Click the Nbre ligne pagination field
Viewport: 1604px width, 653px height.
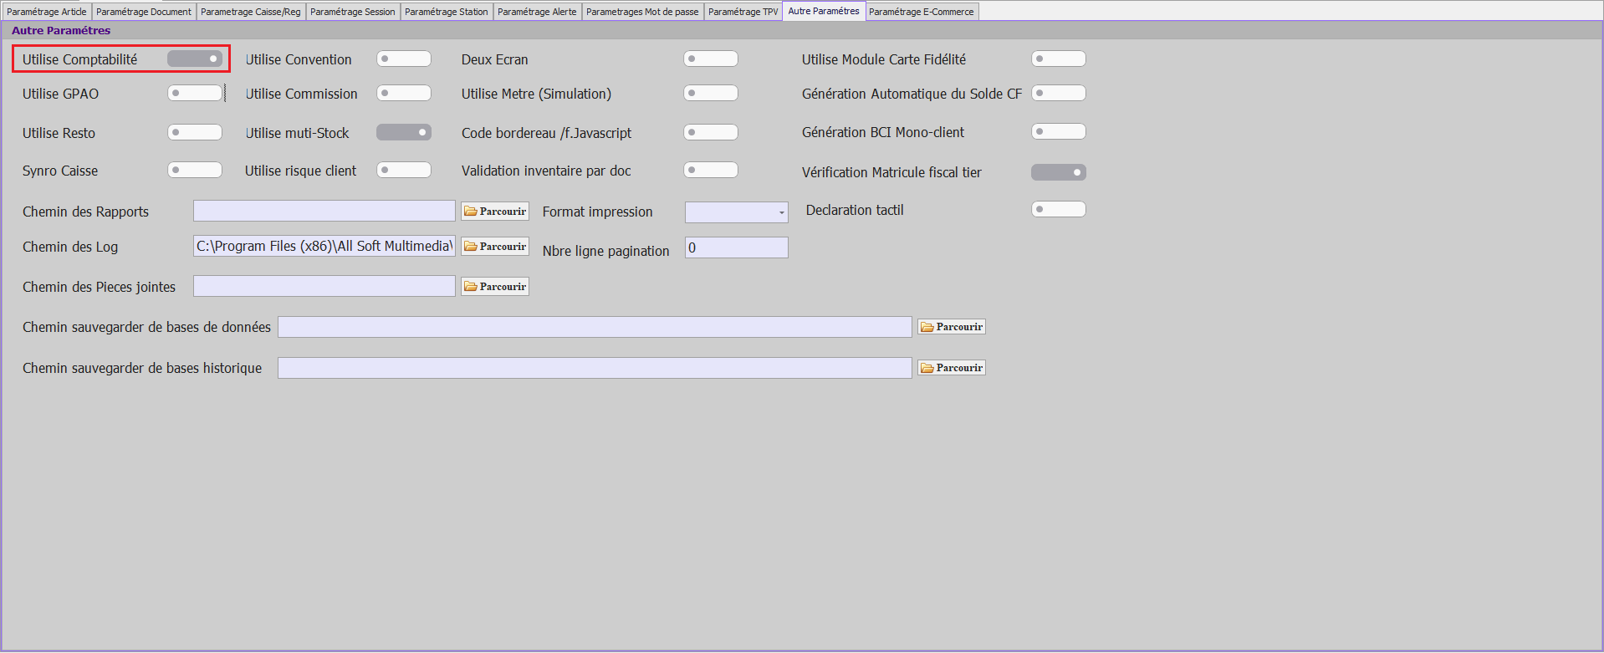pos(737,247)
